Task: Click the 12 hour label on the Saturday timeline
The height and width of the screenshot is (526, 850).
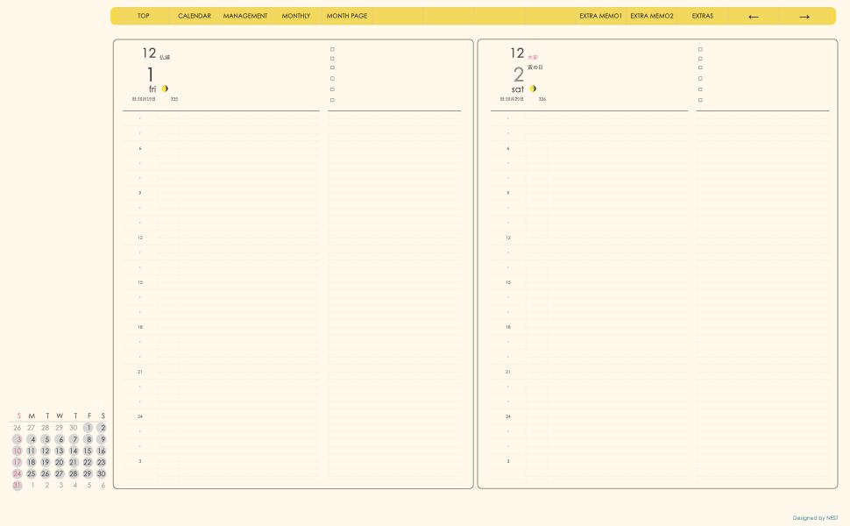Action: (508, 238)
